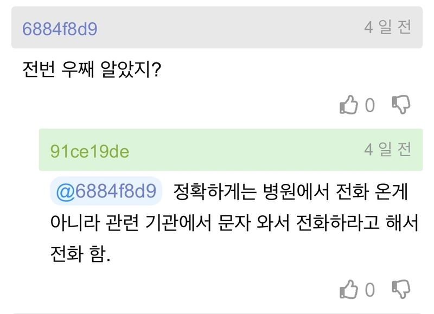Tap the reply line starting with "아니라 관련 기관에서"
Screen dimensions: 434x314
pos(234,223)
